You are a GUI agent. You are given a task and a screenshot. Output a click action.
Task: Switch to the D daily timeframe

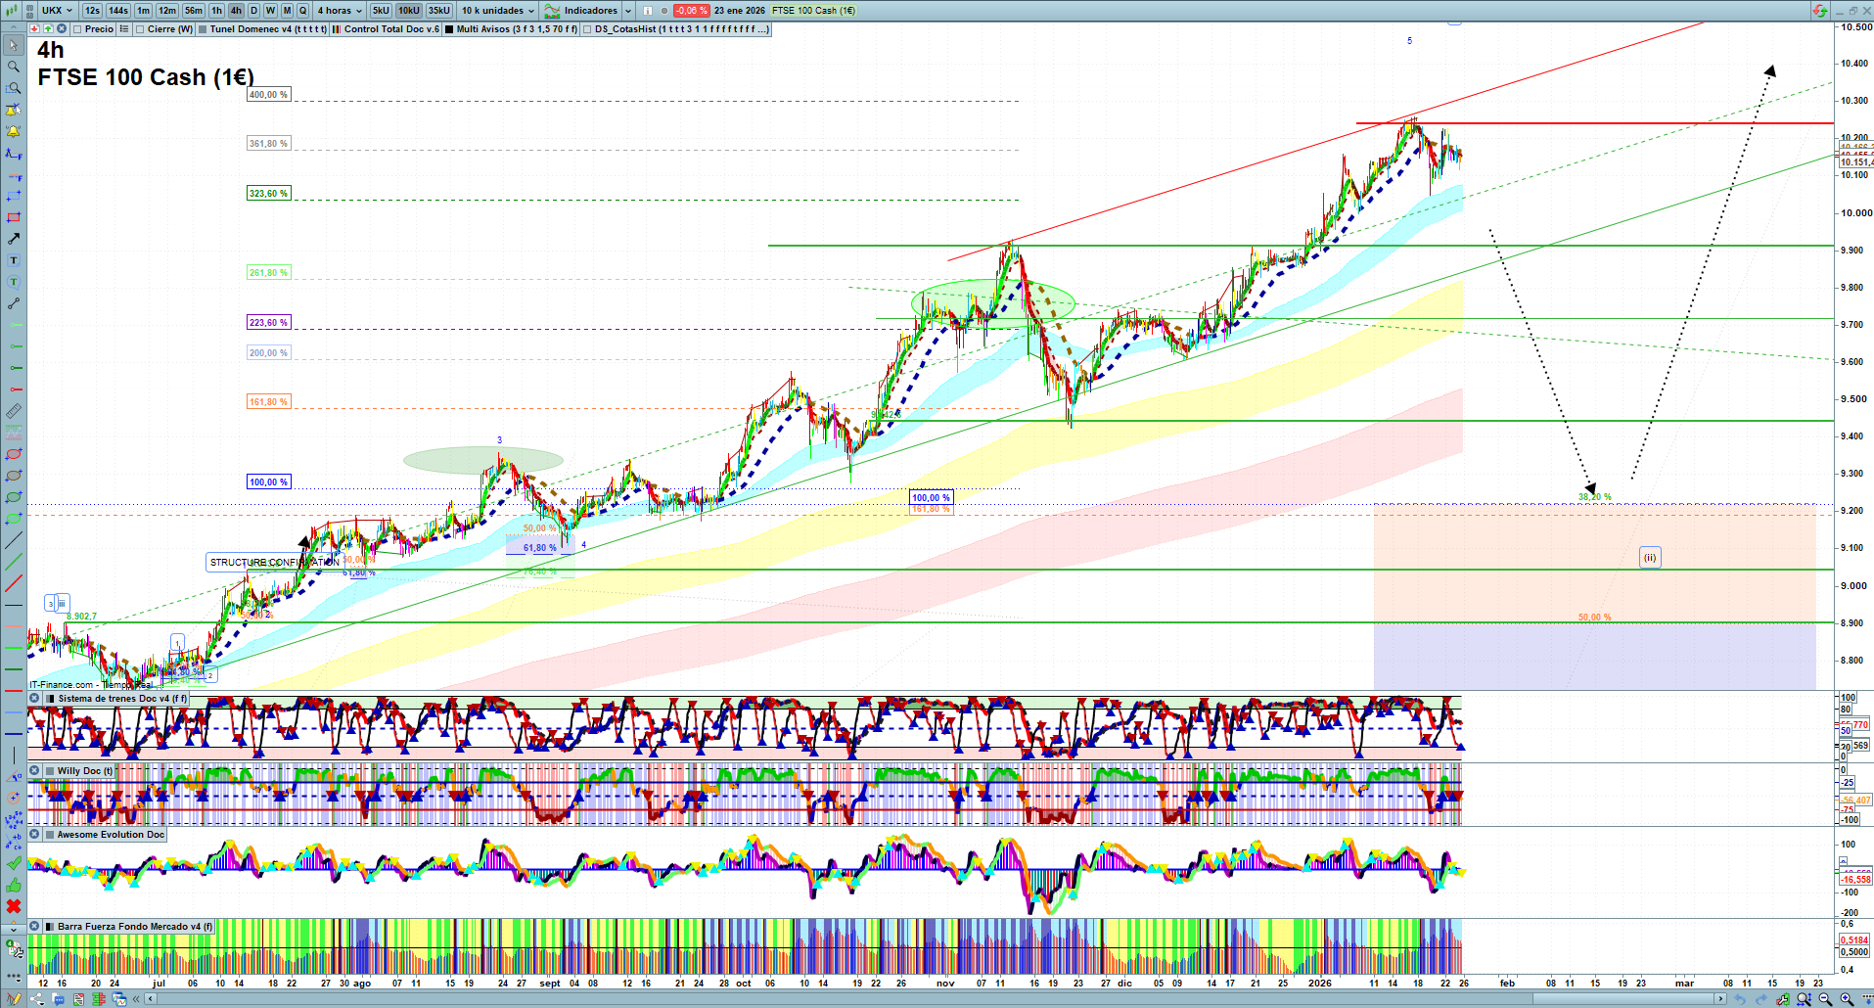click(253, 11)
